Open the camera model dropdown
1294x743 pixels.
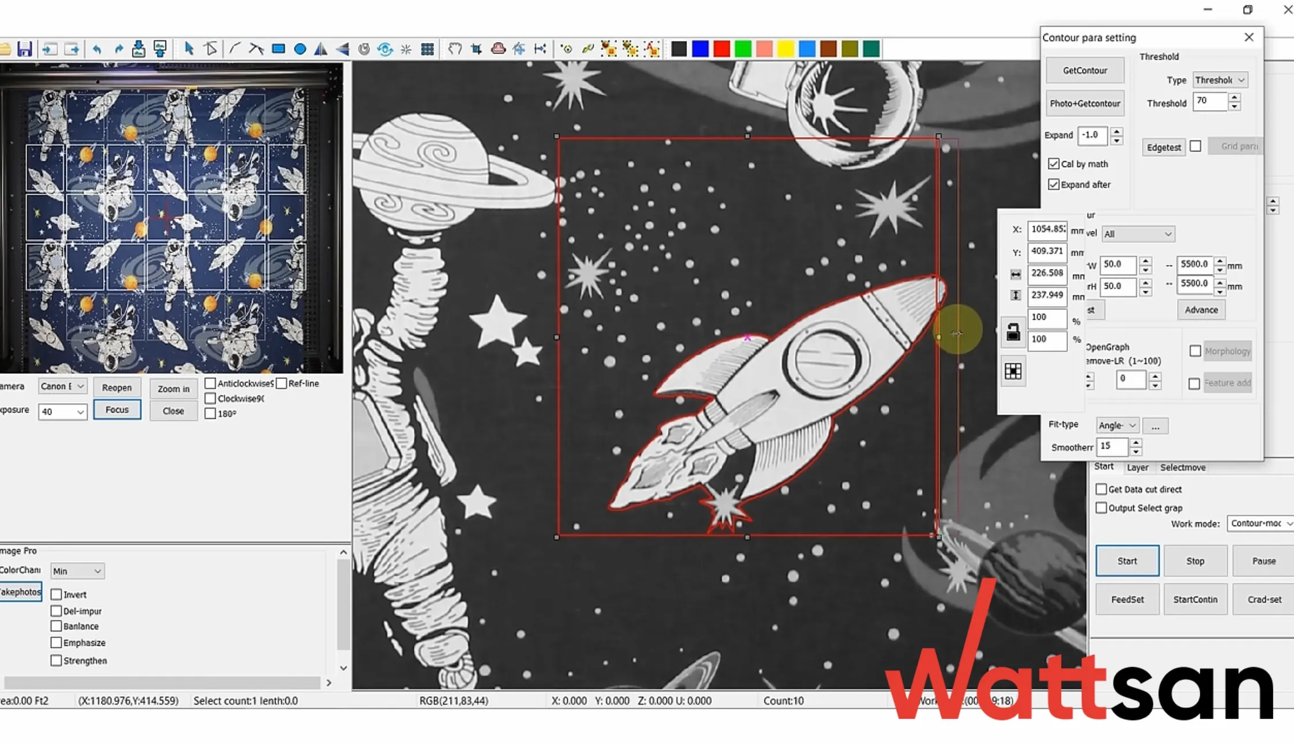coord(62,386)
